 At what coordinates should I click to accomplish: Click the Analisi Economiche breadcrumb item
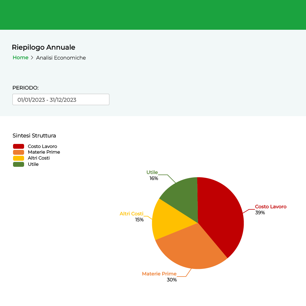click(61, 58)
